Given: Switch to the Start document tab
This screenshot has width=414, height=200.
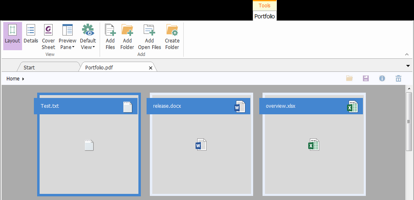Looking at the screenshot, I should coord(48,67).
